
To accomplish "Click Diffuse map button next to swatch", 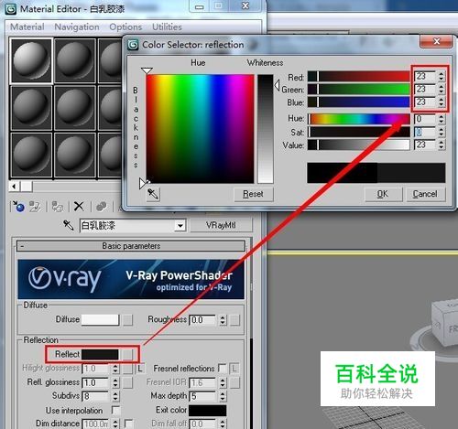I will [x=127, y=320].
